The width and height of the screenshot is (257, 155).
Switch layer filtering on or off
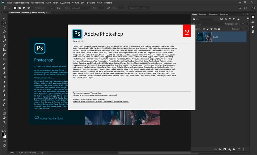click(x=248, y=19)
